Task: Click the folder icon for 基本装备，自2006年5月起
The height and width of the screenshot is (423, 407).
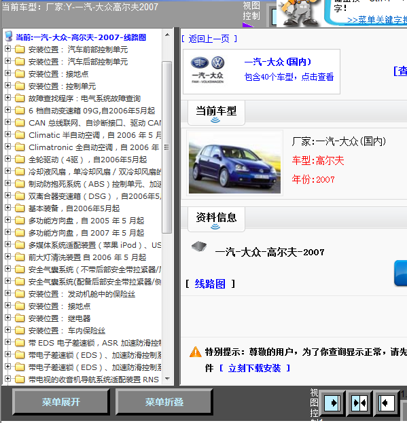Action: pyautogui.click(x=20, y=208)
